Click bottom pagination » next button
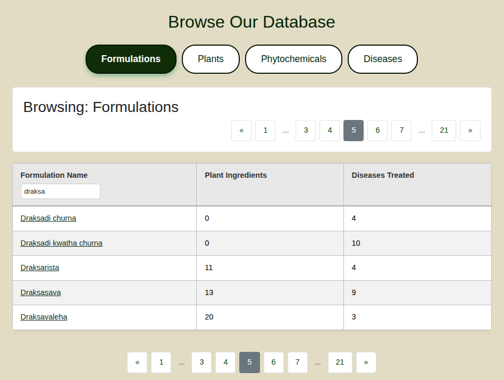 pyautogui.click(x=366, y=362)
